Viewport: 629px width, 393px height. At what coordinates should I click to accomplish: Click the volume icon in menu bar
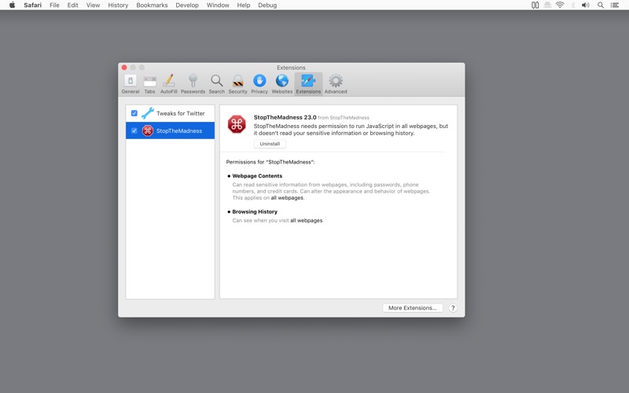click(x=586, y=6)
